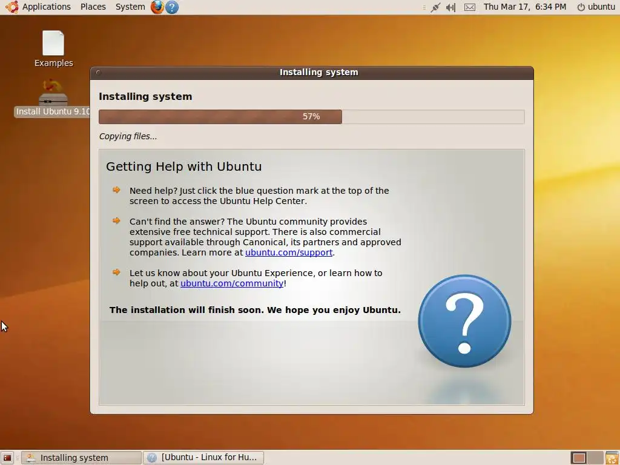This screenshot has width=620, height=465.
Task: Click the orange arrow bullet beside 'Let us know'
Action: tap(116, 272)
